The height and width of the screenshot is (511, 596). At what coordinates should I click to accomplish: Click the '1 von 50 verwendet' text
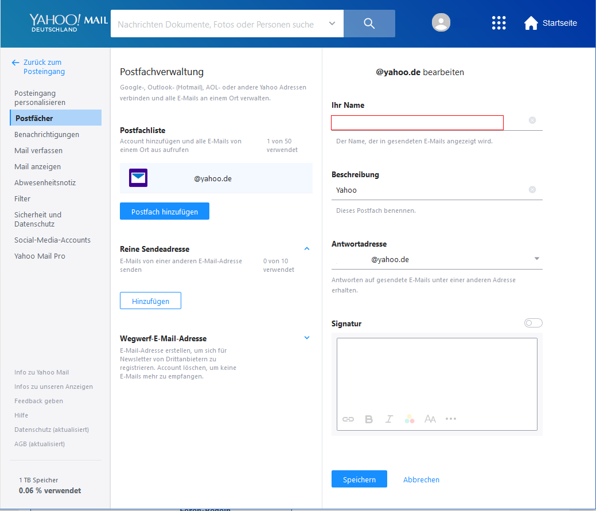pos(282,146)
